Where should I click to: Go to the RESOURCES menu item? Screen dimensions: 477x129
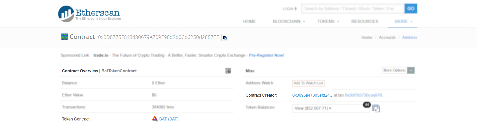point(365,22)
